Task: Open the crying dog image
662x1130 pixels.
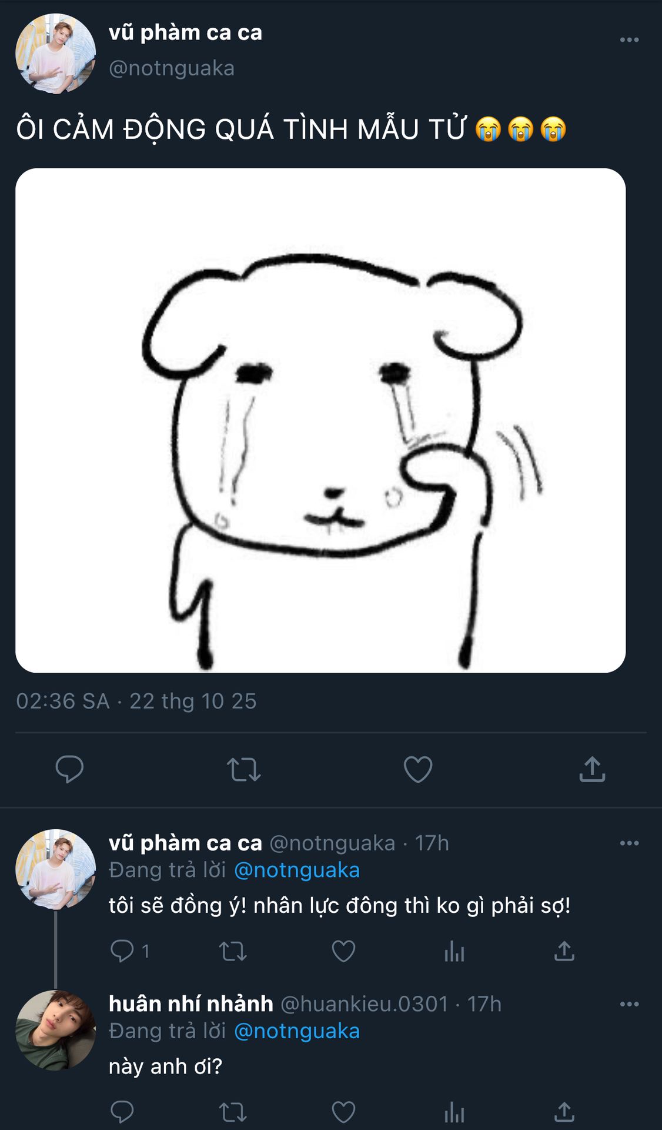Action: (320, 420)
